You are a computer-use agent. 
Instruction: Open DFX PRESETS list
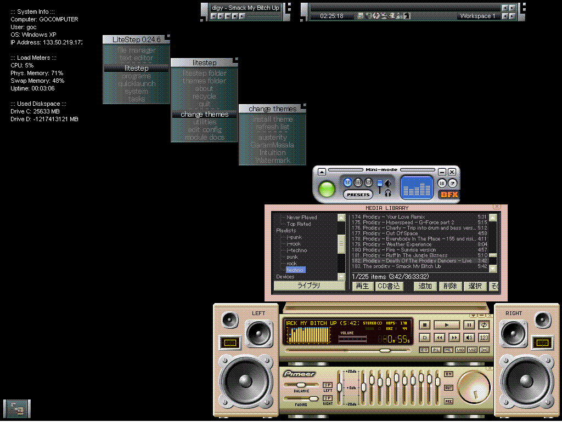click(x=358, y=195)
